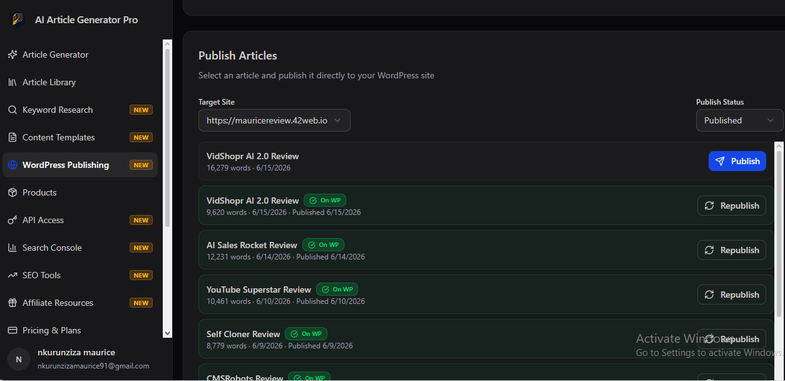Republish the Self Cloner Review
This screenshot has height=381, width=785.
pyautogui.click(x=731, y=339)
